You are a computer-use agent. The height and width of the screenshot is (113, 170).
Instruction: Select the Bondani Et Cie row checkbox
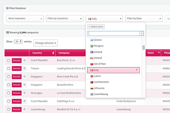click(x=9, y=109)
